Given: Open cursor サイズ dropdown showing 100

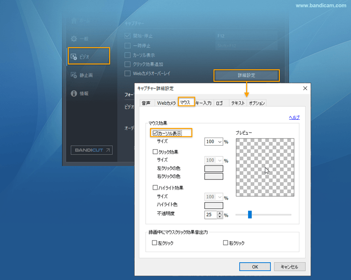Looking at the screenshot, I should [x=213, y=141].
